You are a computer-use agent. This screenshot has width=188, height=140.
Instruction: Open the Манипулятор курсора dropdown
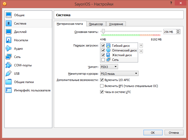pyautogui.click(x=119, y=74)
